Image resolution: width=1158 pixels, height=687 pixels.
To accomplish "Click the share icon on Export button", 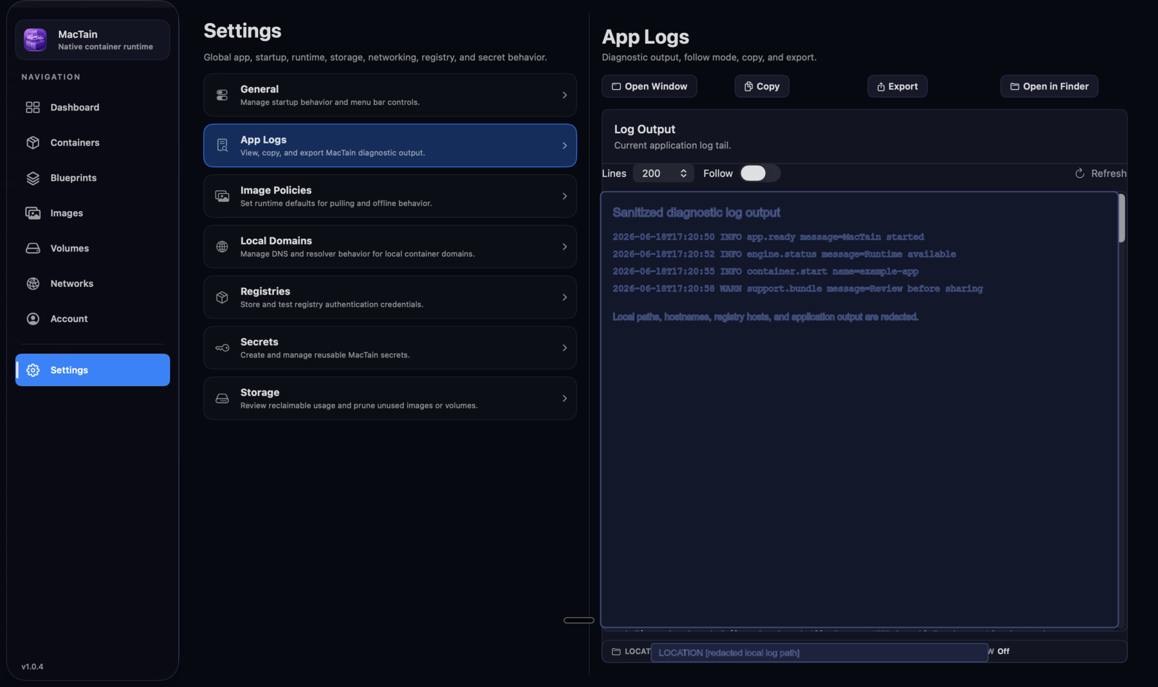I will point(881,86).
